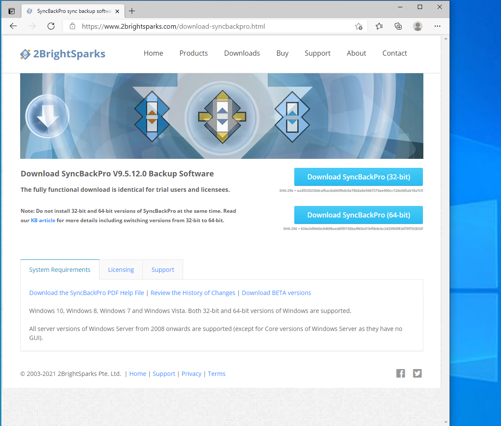501x426 pixels.
Task: Open the Favorites star list icon
Action: coord(379,26)
